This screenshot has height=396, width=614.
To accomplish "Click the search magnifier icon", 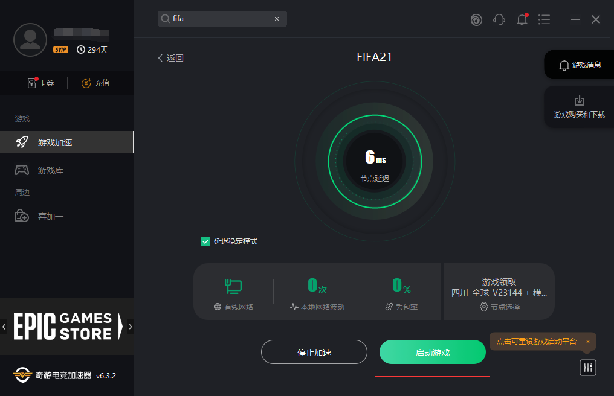I will 165,19.
